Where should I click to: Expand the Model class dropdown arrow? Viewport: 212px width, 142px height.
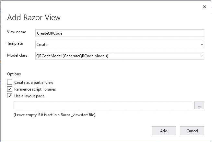click(x=202, y=56)
